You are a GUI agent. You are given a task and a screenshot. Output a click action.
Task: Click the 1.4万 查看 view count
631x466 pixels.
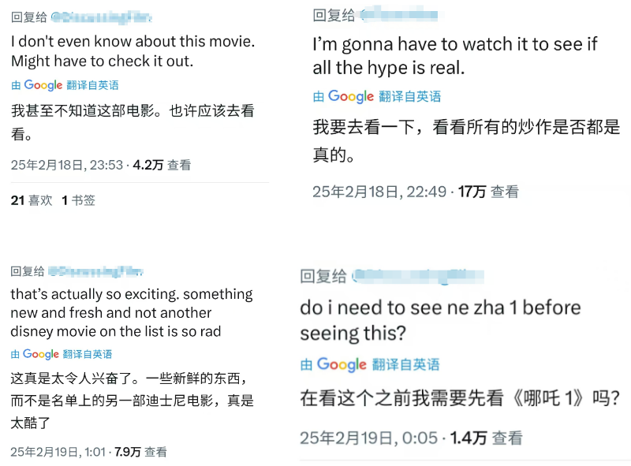(x=487, y=438)
